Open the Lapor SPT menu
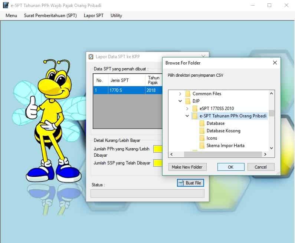Image resolution: width=295 pixels, height=243 pixels. click(x=94, y=16)
